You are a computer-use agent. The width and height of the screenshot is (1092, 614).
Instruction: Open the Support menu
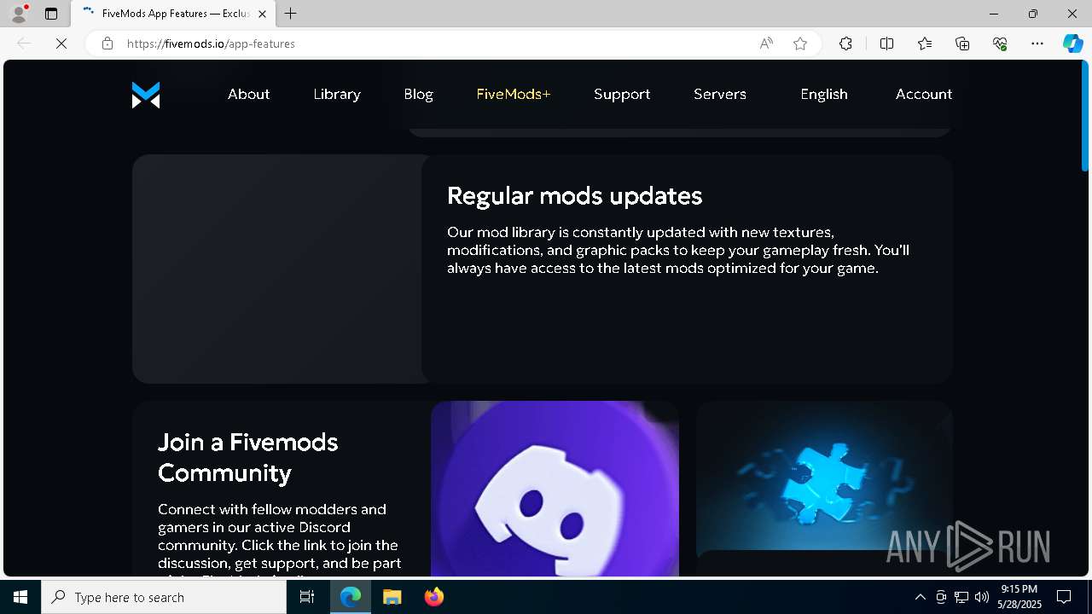click(622, 94)
